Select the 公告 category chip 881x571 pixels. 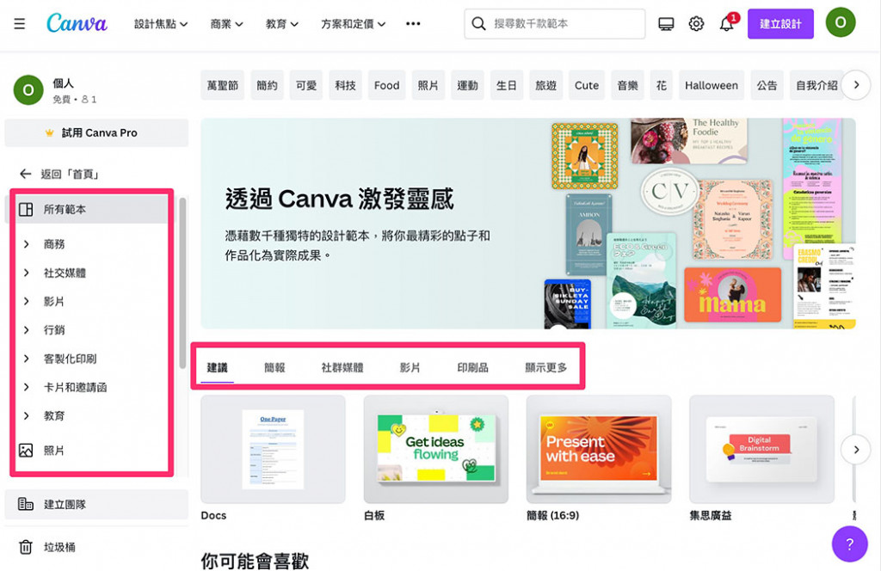click(x=767, y=85)
